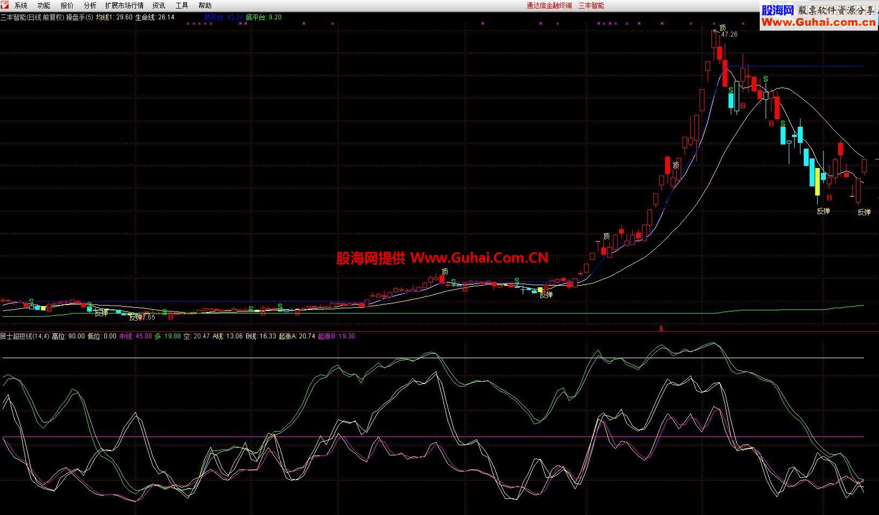Open the 报价 menu
879x515 pixels.
coord(67,5)
